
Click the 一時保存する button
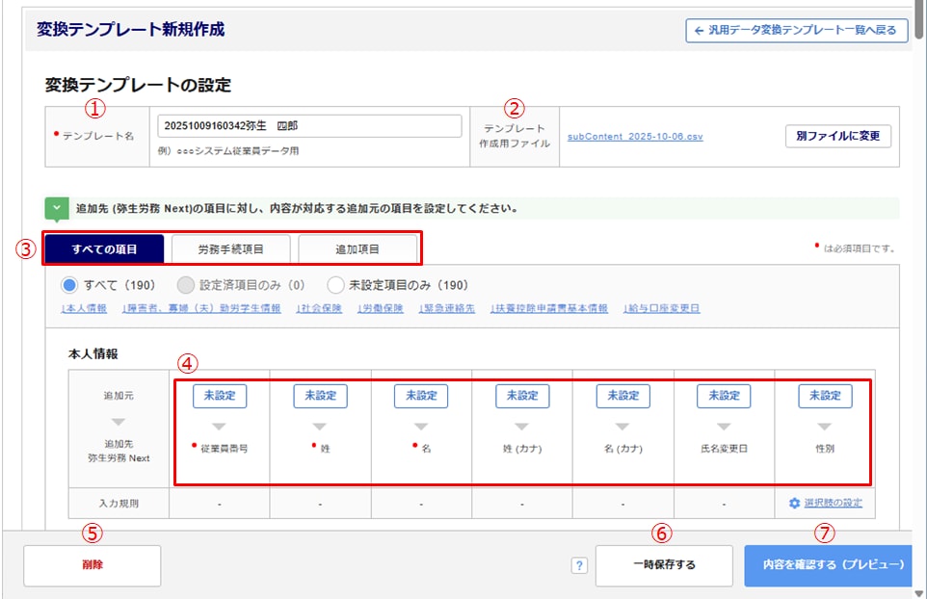point(664,565)
